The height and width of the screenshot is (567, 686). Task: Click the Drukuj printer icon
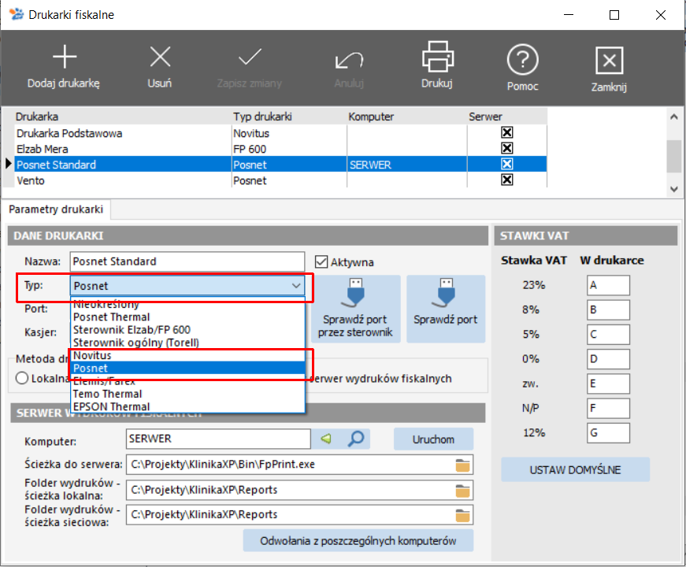pyautogui.click(x=437, y=57)
